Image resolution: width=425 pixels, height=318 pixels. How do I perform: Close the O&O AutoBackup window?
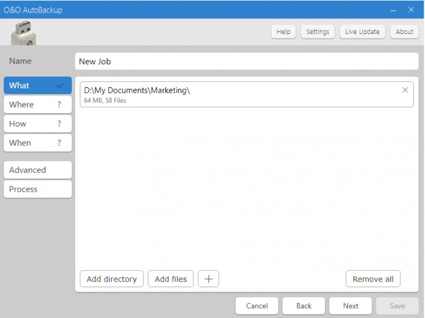(411, 10)
